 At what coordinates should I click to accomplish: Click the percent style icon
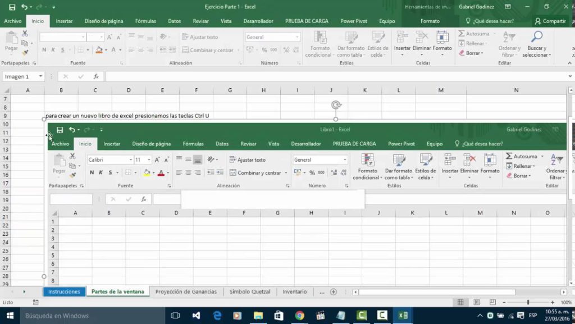(x=264, y=50)
